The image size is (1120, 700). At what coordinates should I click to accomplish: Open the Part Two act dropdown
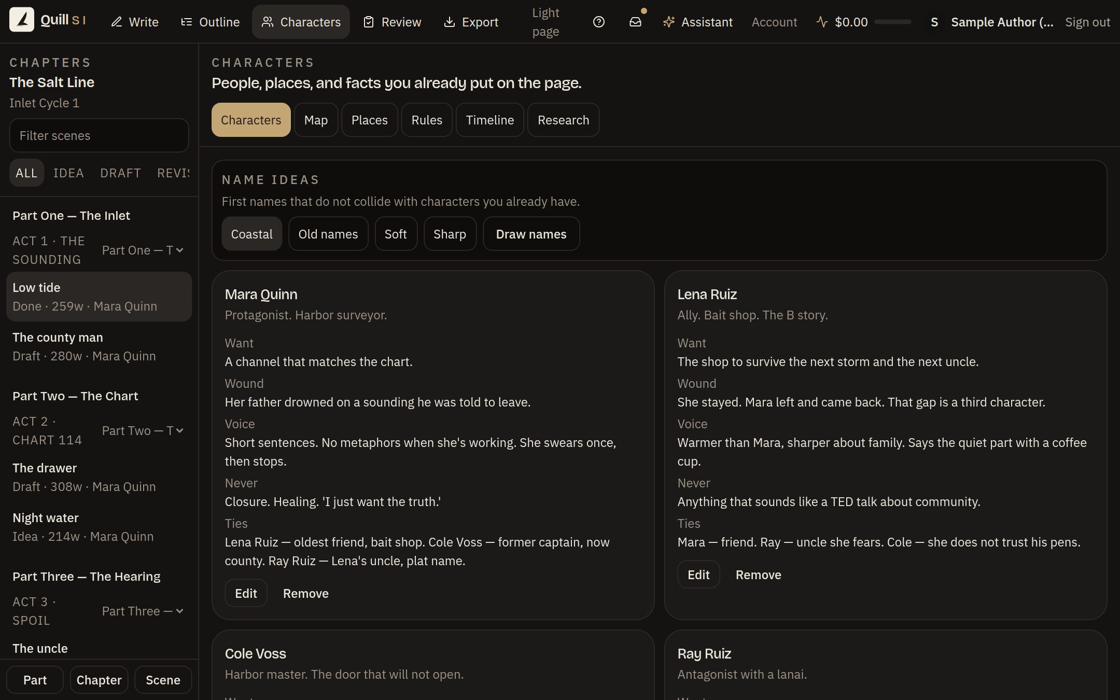click(x=143, y=430)
